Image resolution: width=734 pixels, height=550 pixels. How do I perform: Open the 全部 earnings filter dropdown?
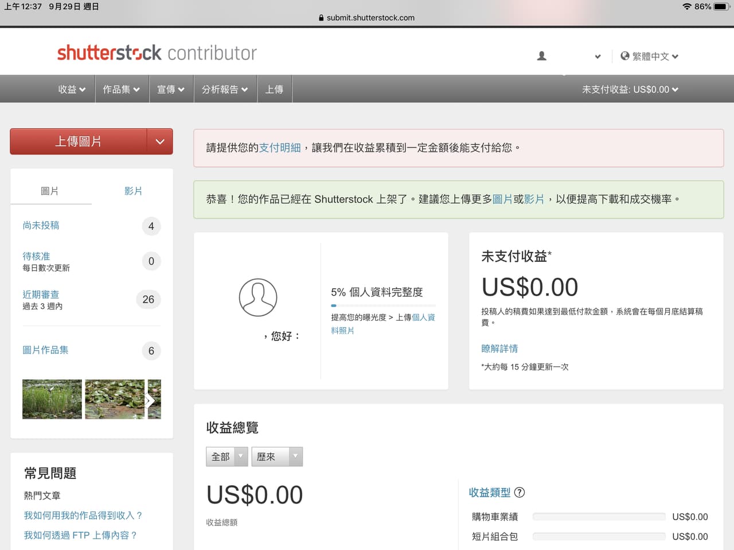[x=227, y=457]
